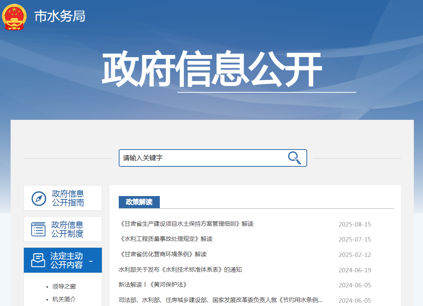Click the national emblem logo
This screenshot has width=423, height=306.
[x=14, y=17]
